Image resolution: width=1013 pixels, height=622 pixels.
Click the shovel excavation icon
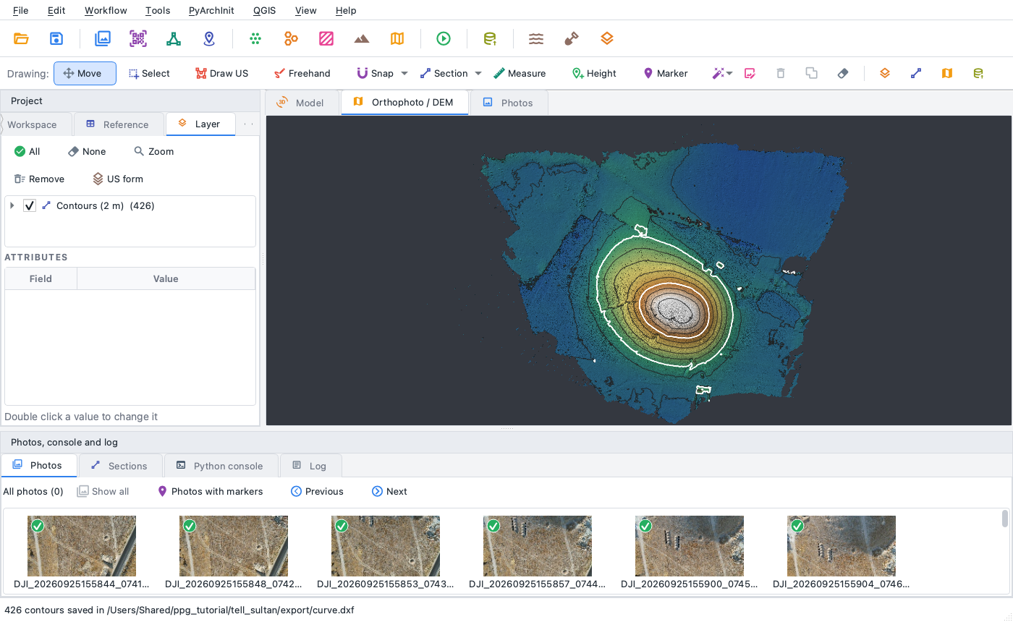pyautogui.click(x=572, y=39)
